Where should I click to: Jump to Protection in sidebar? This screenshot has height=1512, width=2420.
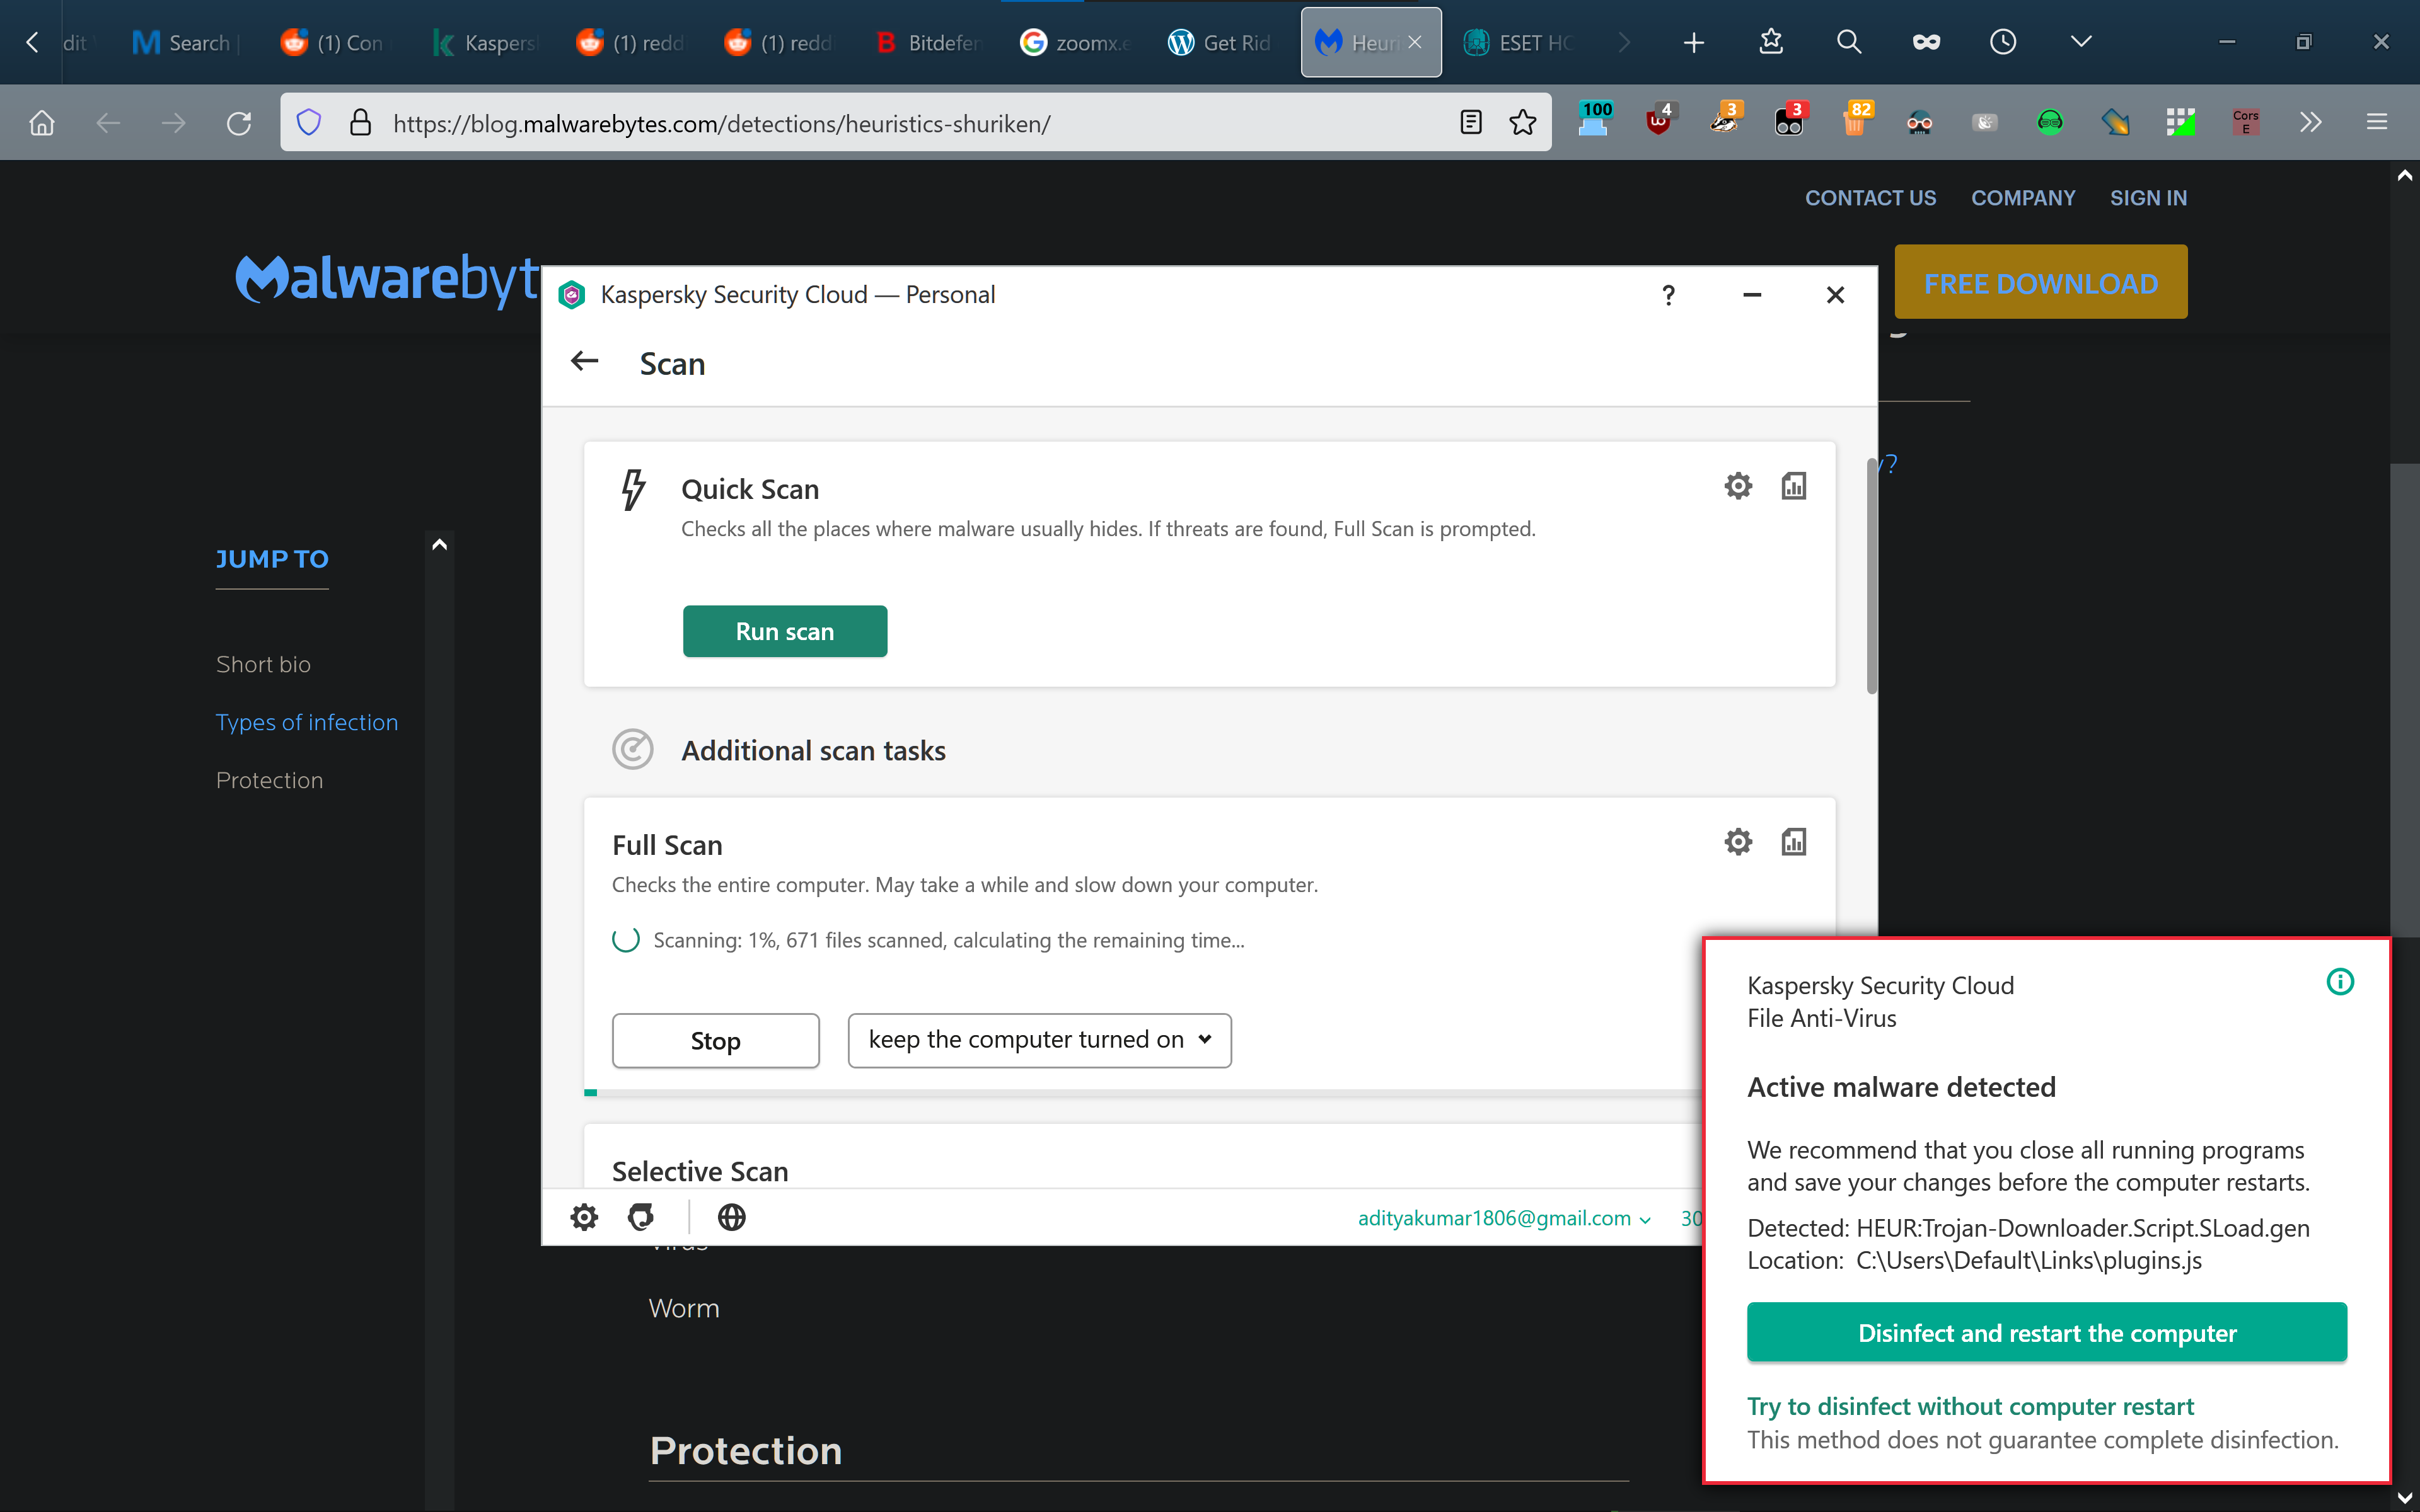click(x=269, y=780)
